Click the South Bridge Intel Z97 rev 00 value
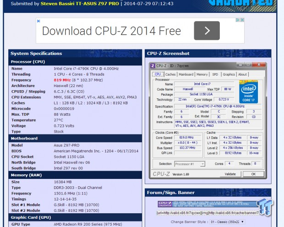284x227 pixels. pyautogui.click(x=68, y=168)
